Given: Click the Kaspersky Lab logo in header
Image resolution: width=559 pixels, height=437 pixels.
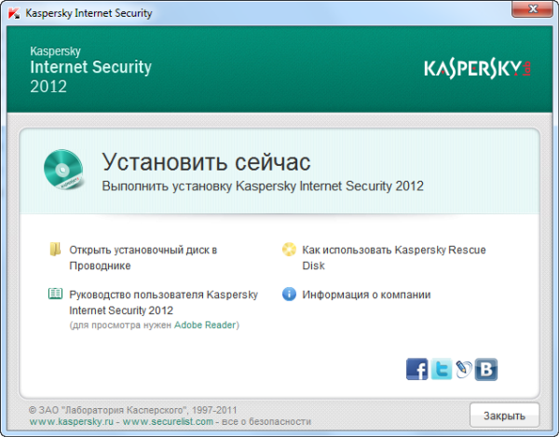Looking at the screenshot, I should pyautogui.click(x=477, y=69).
